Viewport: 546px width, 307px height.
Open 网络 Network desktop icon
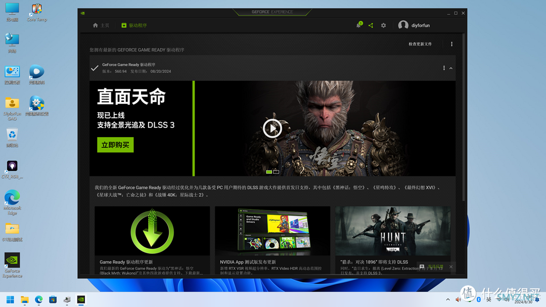[12, 43]
